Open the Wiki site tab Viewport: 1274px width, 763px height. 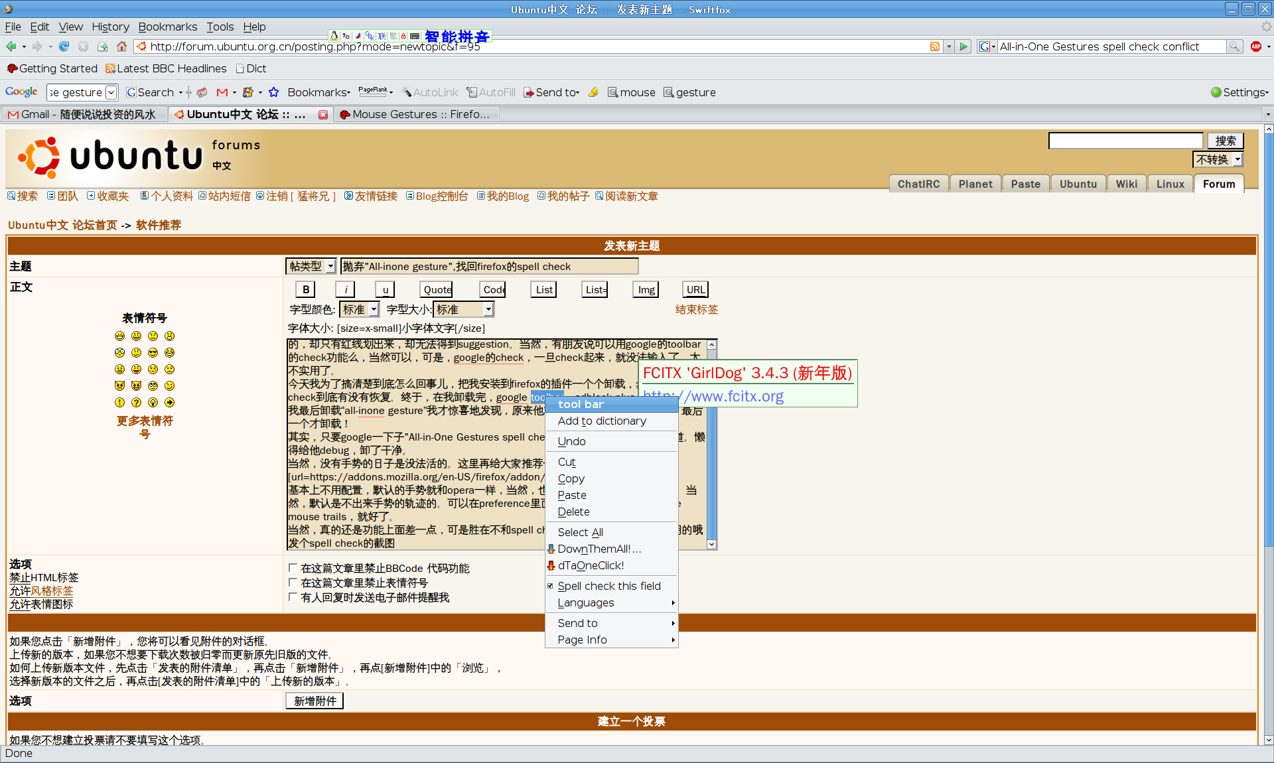[1126, 184]
